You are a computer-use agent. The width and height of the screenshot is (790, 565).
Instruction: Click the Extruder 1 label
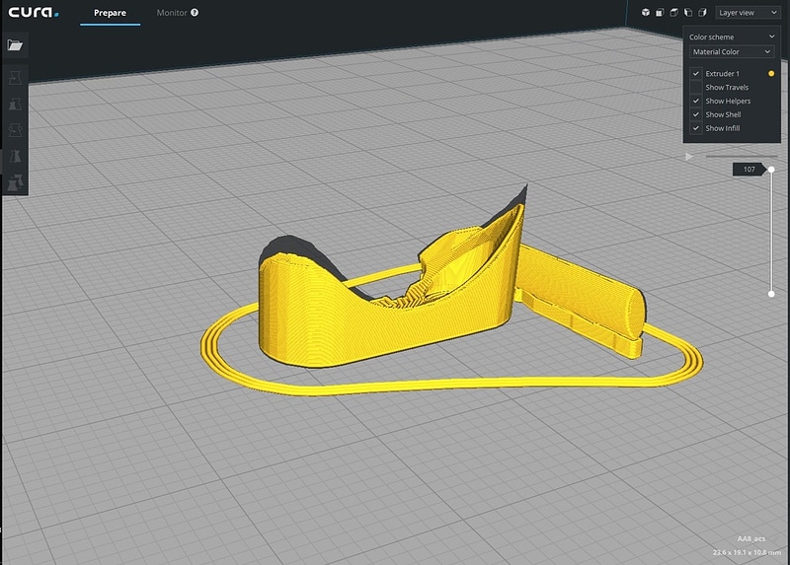click(723, 73)
